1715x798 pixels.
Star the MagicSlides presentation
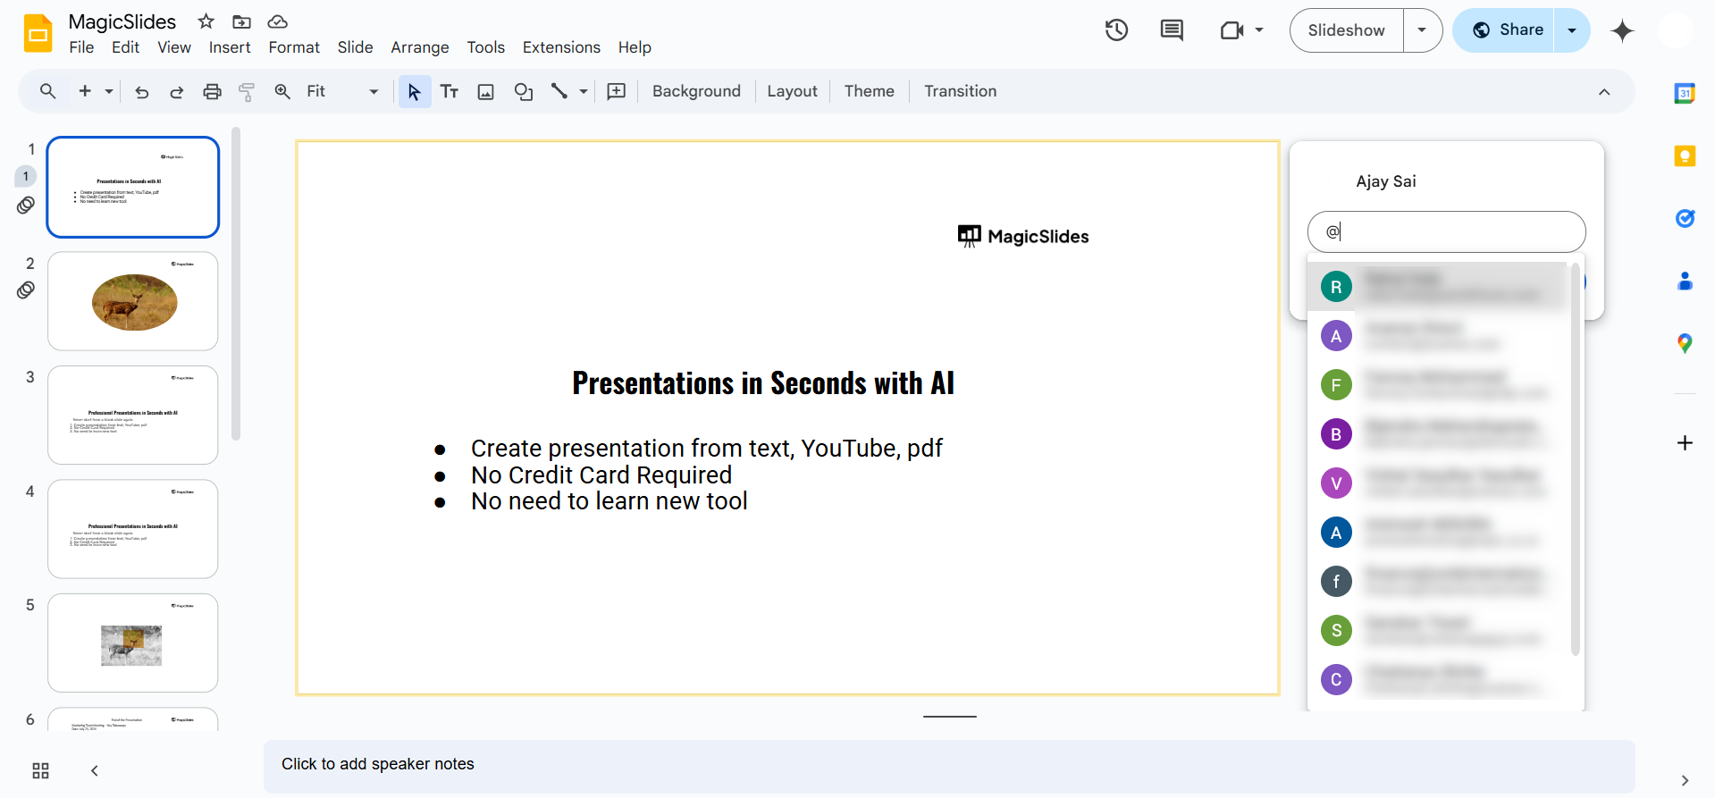tap(206, 21)
